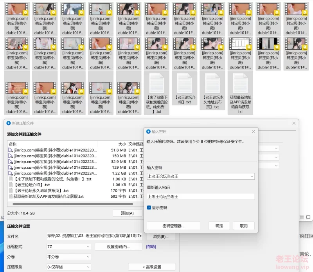This screenshot has height=272, width=313.
Task: Close the 输入密码 dialog
Action: click(253, 131)
